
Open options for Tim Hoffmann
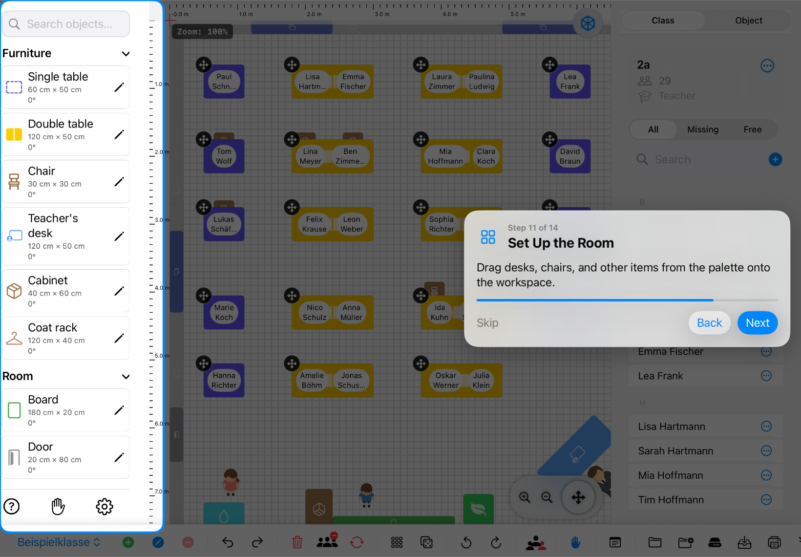766,500
